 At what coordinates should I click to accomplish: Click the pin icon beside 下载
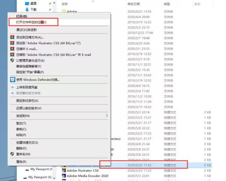50,10
